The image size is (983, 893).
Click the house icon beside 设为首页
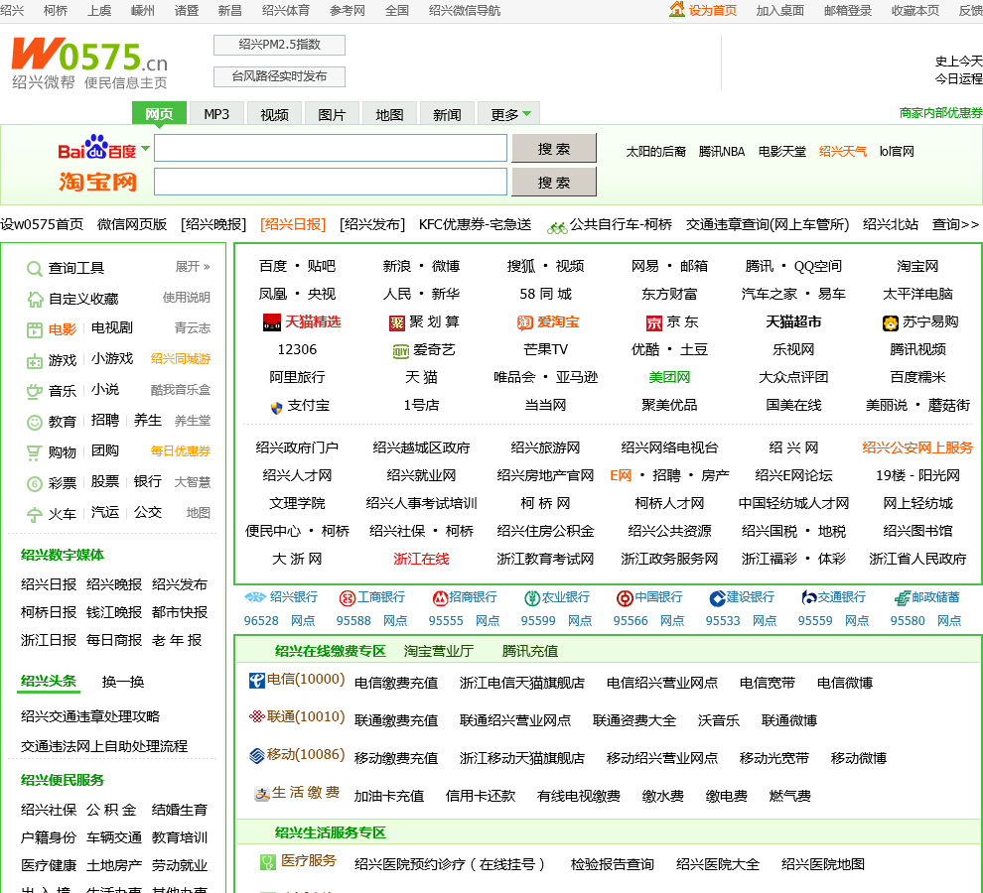tap(677, 10)
